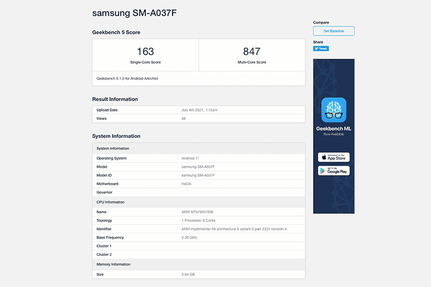
Task: Click the Name label in the CPU section
Action: tap(101, 212)
